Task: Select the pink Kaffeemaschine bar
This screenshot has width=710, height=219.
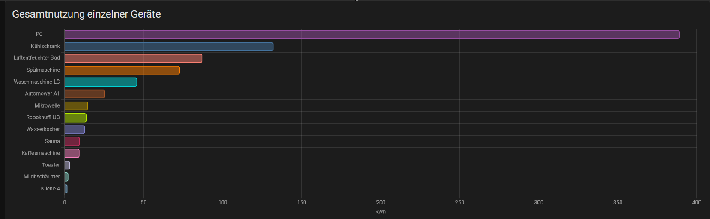Action: pos(72,153)
